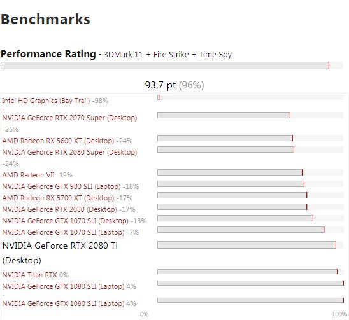Screen dimensions: 349x320
Task: Click the 93.7 pt score text
Action: 160,85
